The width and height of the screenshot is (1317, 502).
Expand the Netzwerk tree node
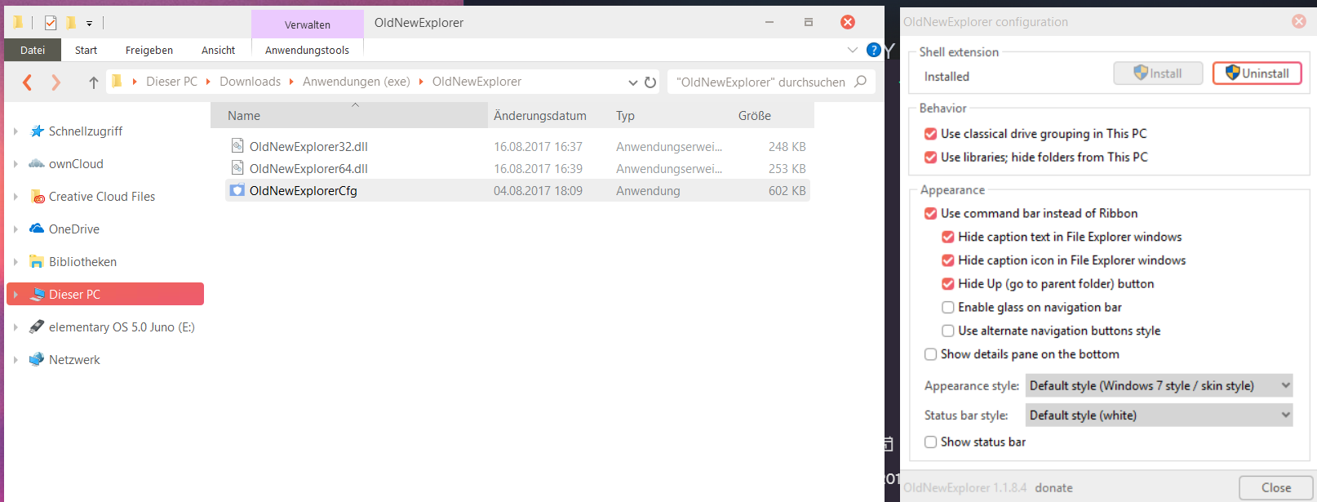point(16,359)
